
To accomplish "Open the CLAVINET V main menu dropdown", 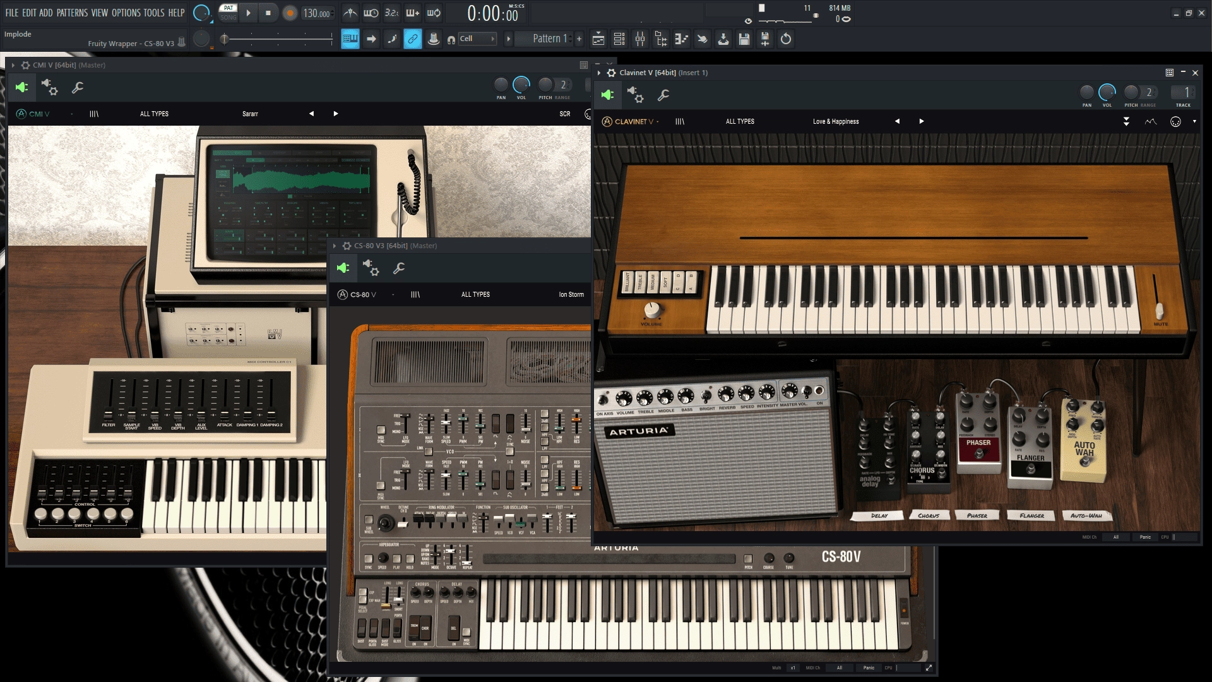I will (630, 121).
